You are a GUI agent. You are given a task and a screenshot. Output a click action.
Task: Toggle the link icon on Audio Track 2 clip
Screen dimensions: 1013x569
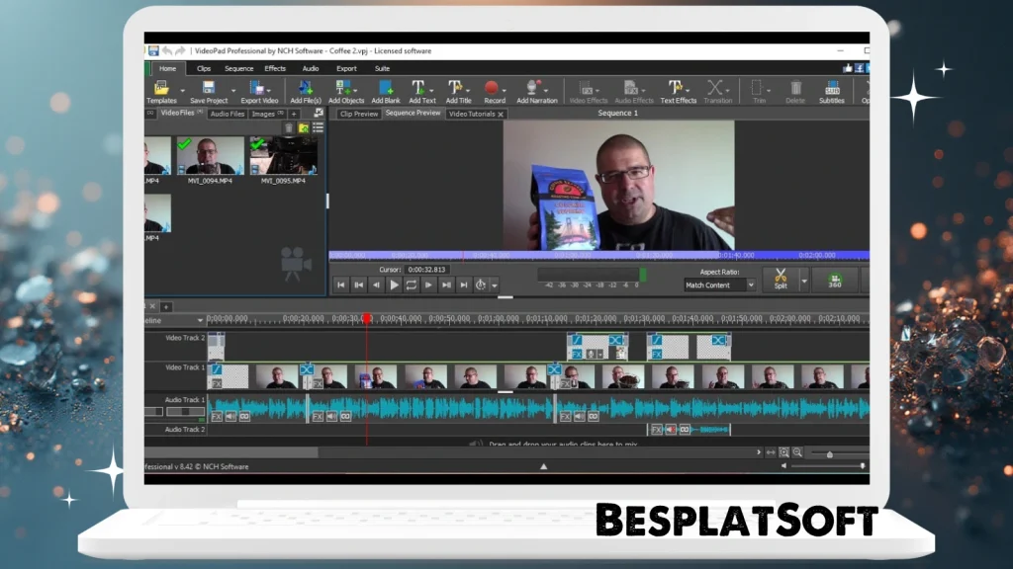pyautogui.click(x=684, y=429)
